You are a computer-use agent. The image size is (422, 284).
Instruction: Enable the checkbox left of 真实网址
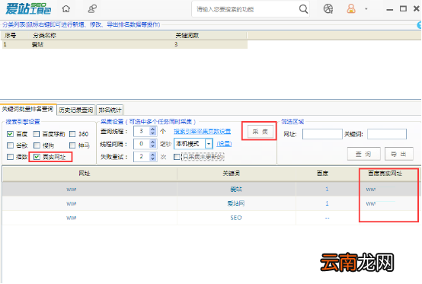[10, 157]
